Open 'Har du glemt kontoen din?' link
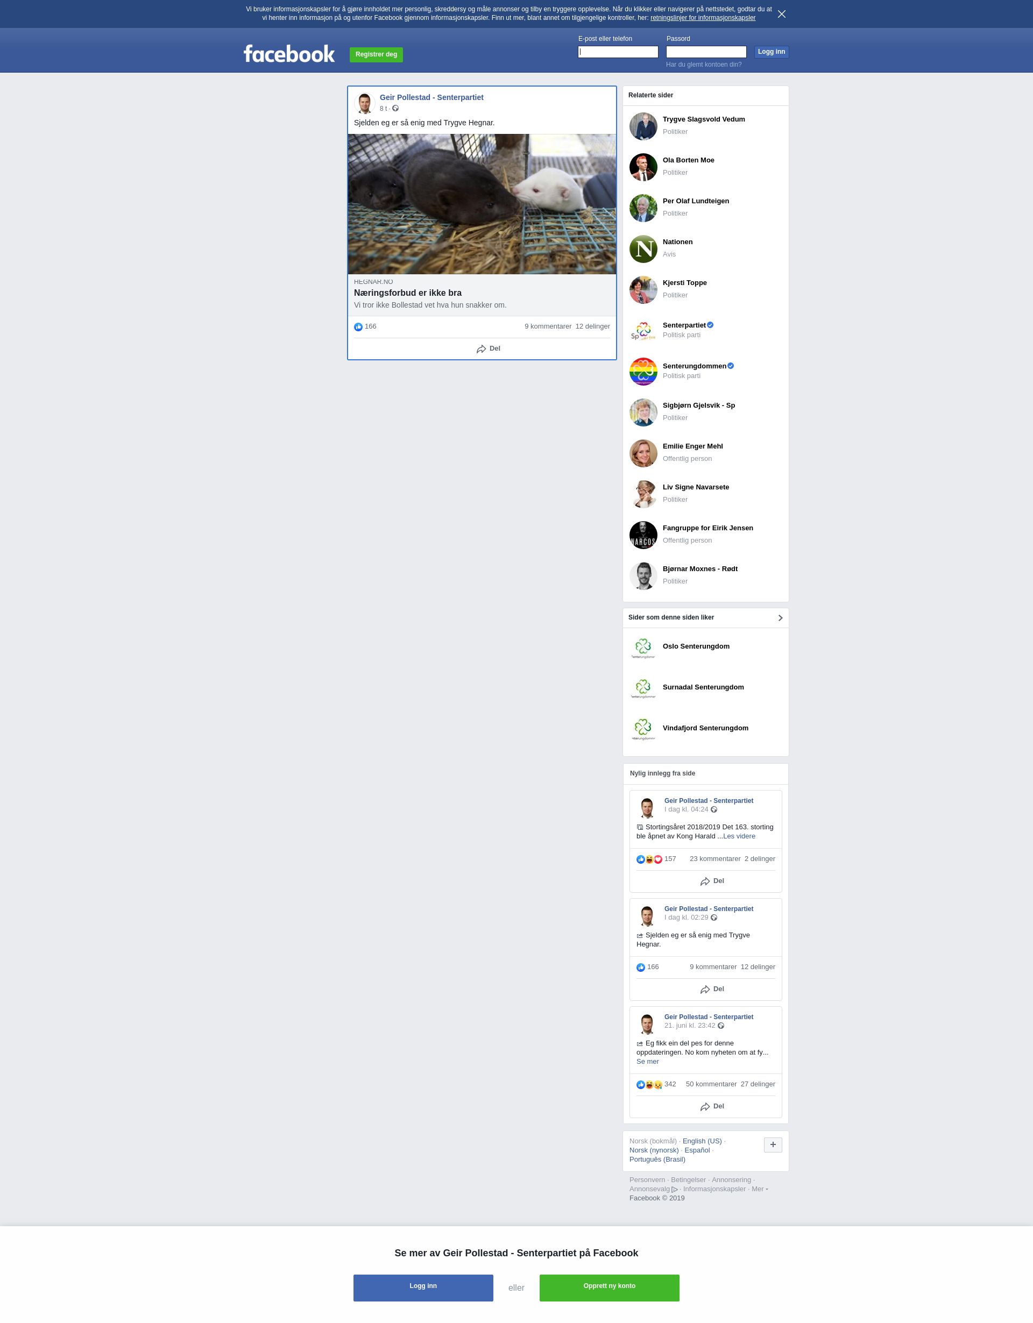 (x=703, y=65)
